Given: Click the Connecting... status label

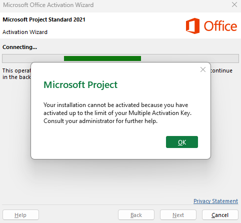Looking at the screenshot, I should click(x=19, y=47).
